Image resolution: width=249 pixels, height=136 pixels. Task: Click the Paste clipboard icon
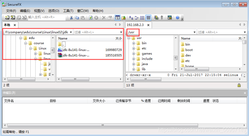pos(83,18)
